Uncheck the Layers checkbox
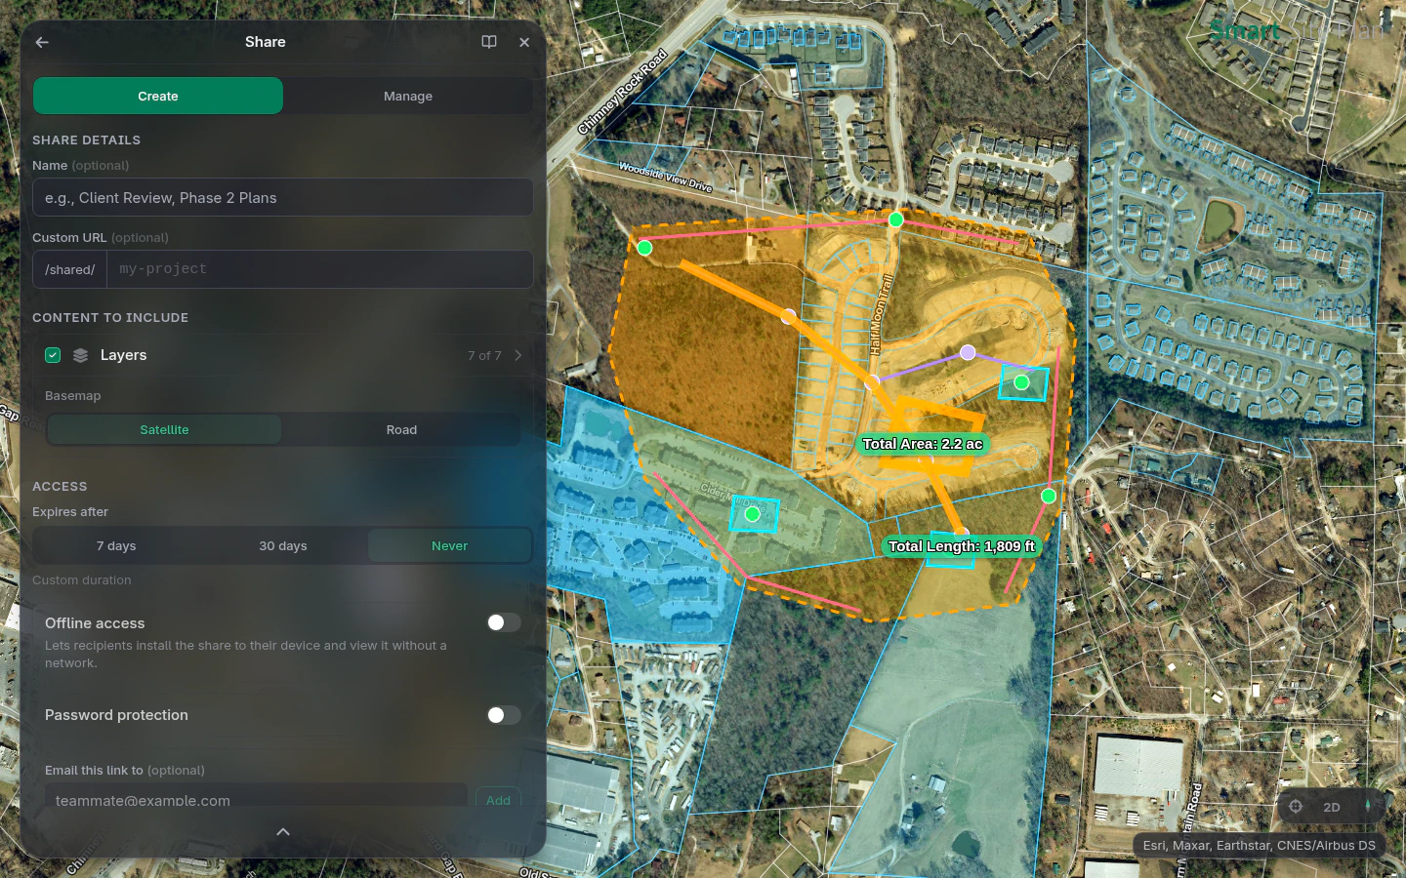Viewport: 1406px width, 878px height. [x=53, y=355]
